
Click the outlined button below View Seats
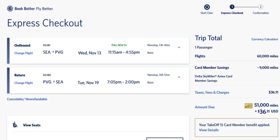(x=165, y=139)
